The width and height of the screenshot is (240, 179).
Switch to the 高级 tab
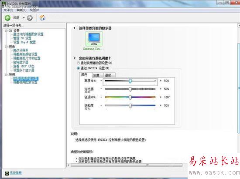[x=110, y=75]
